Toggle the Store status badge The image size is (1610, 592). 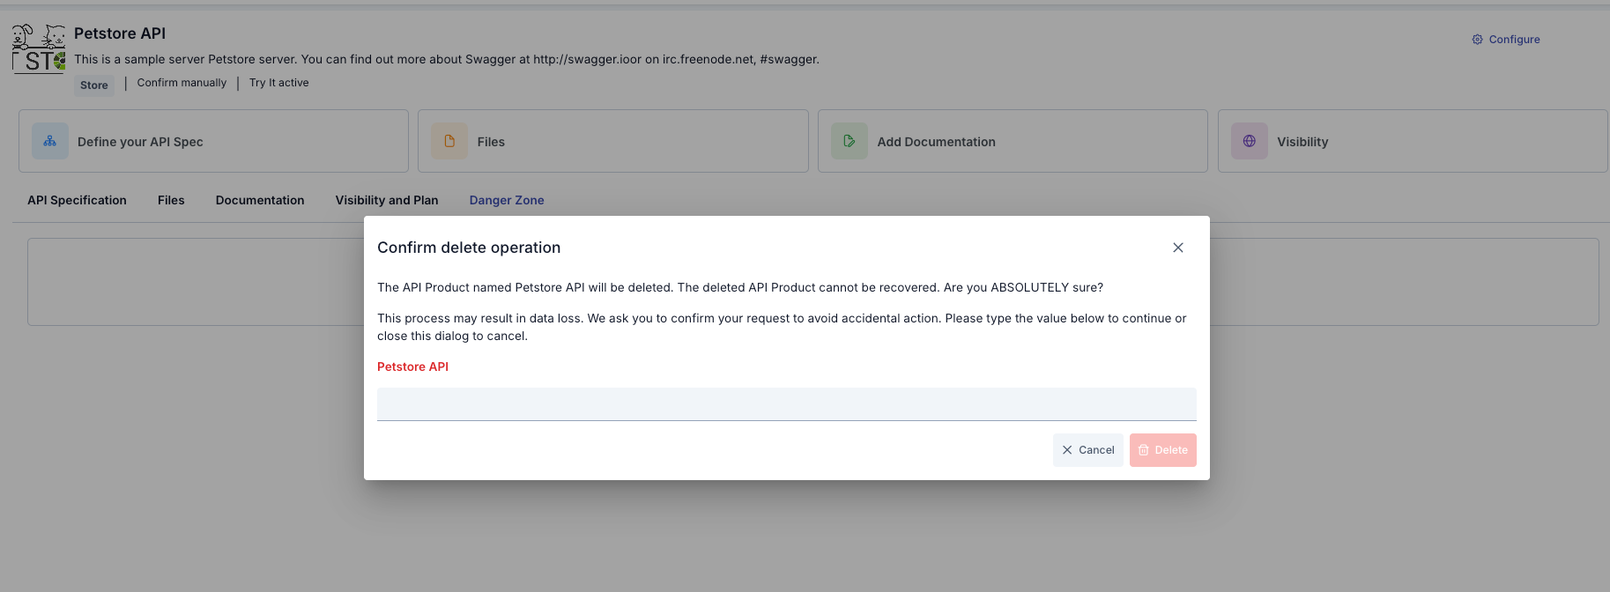tap(93, 84)
